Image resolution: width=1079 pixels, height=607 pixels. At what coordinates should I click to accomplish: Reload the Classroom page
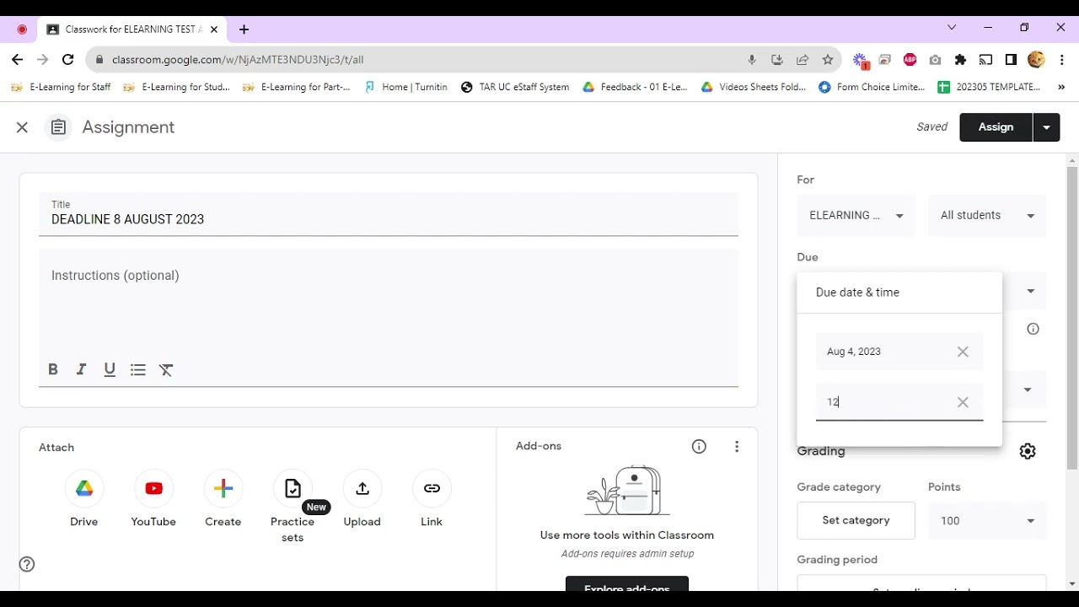pos(68,60)
